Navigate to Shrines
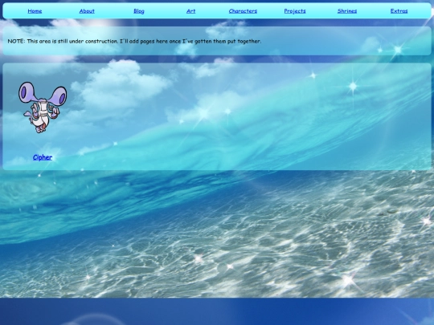This screenshot has width=434, height=325. (x=347, y=11)
